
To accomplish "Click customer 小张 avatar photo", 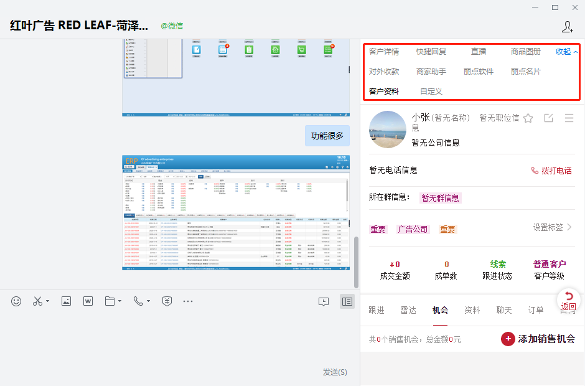I will (x=387, y=129).
